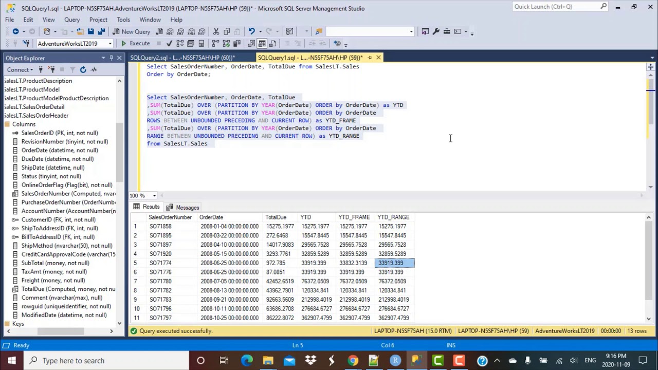Open the Undo history dropdown arrow

click(260, 31)
